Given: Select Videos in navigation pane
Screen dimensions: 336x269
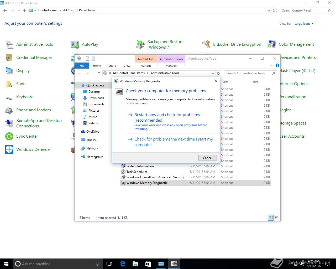Looking at the screenshot, I should (x=93, y=123).
